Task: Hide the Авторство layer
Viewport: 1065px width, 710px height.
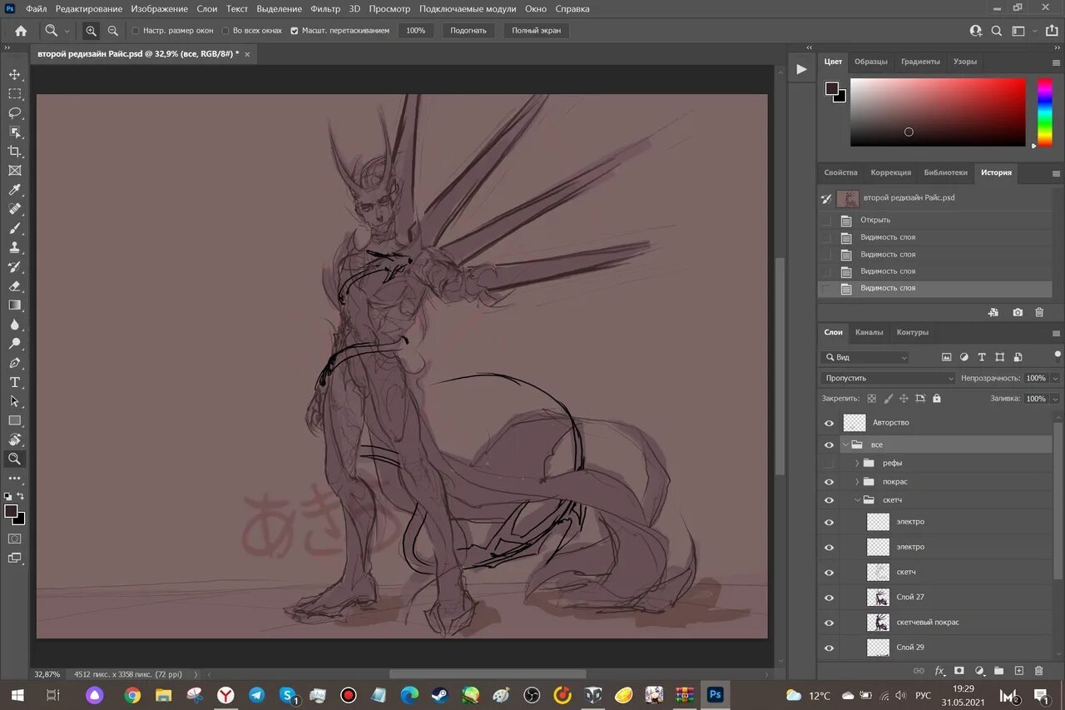Action: [829, 423]
